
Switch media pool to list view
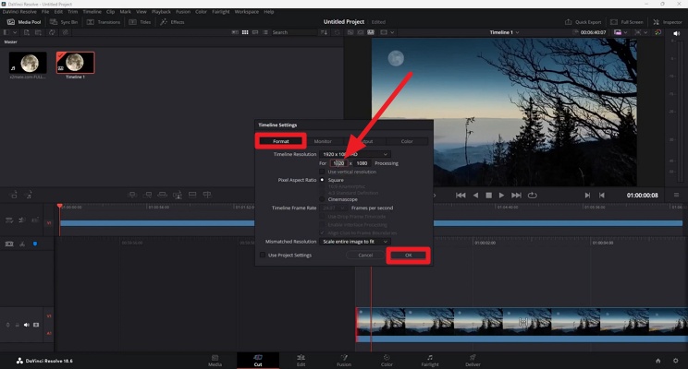[x=265, y=32]
